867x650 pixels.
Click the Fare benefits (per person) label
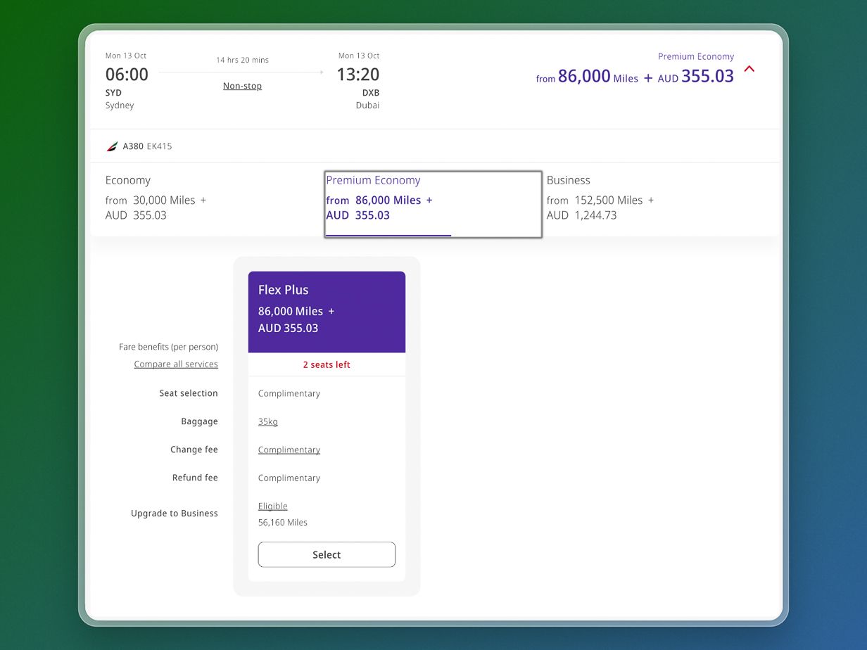point(169,347)
